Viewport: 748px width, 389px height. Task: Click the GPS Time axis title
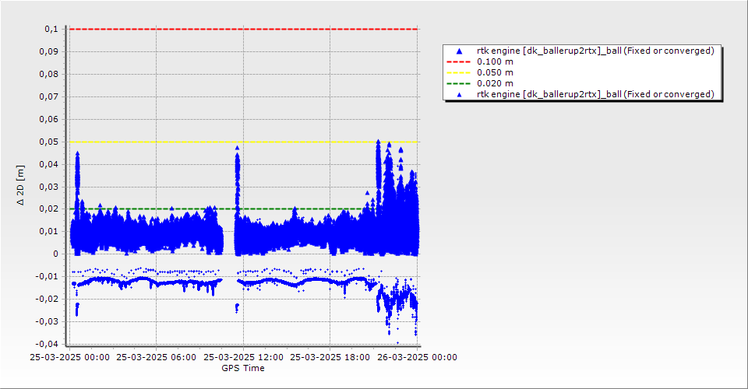[x=243, y=368]
